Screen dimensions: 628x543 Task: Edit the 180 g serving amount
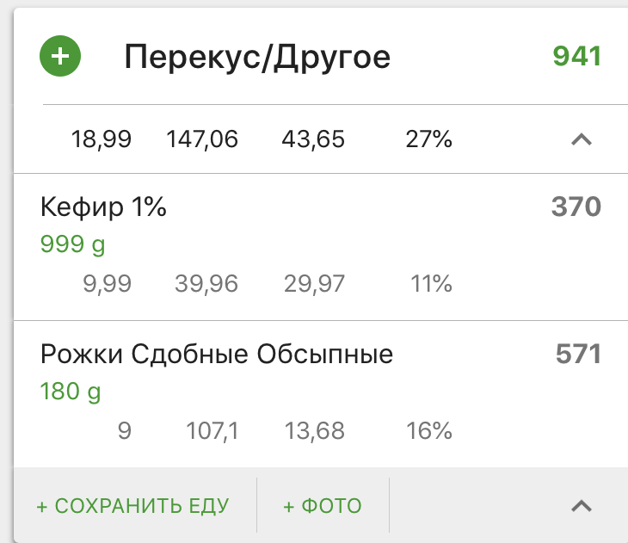point(71,392)
